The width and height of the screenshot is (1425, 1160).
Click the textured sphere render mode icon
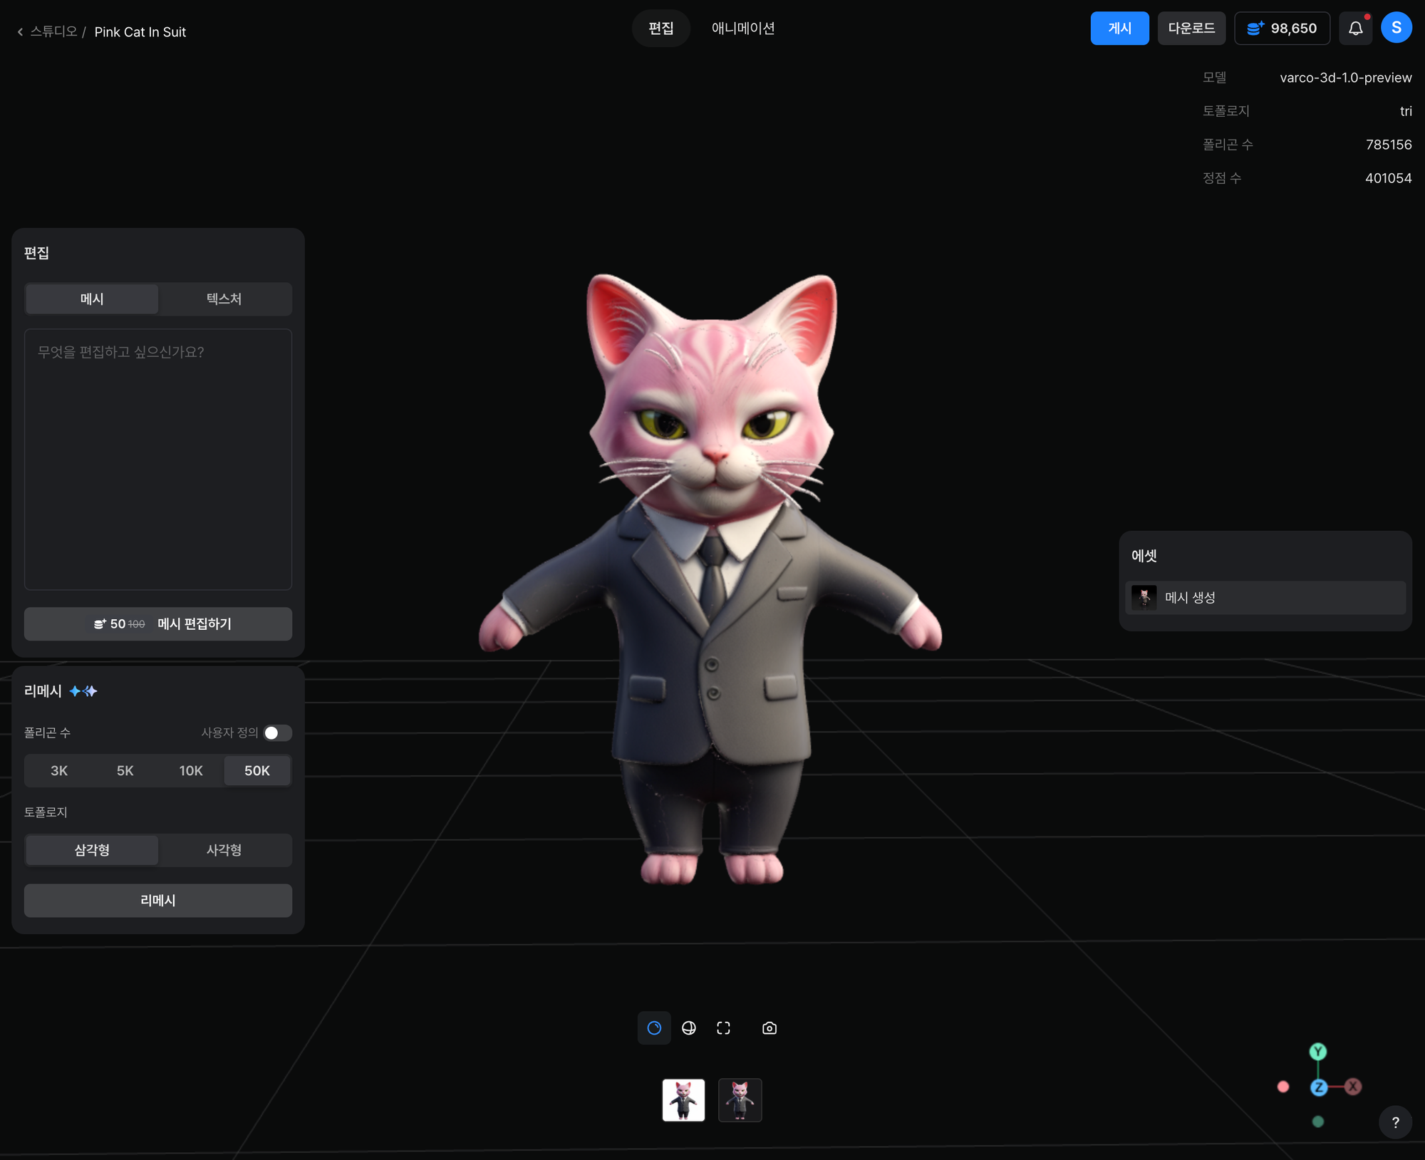point(654,1027)
